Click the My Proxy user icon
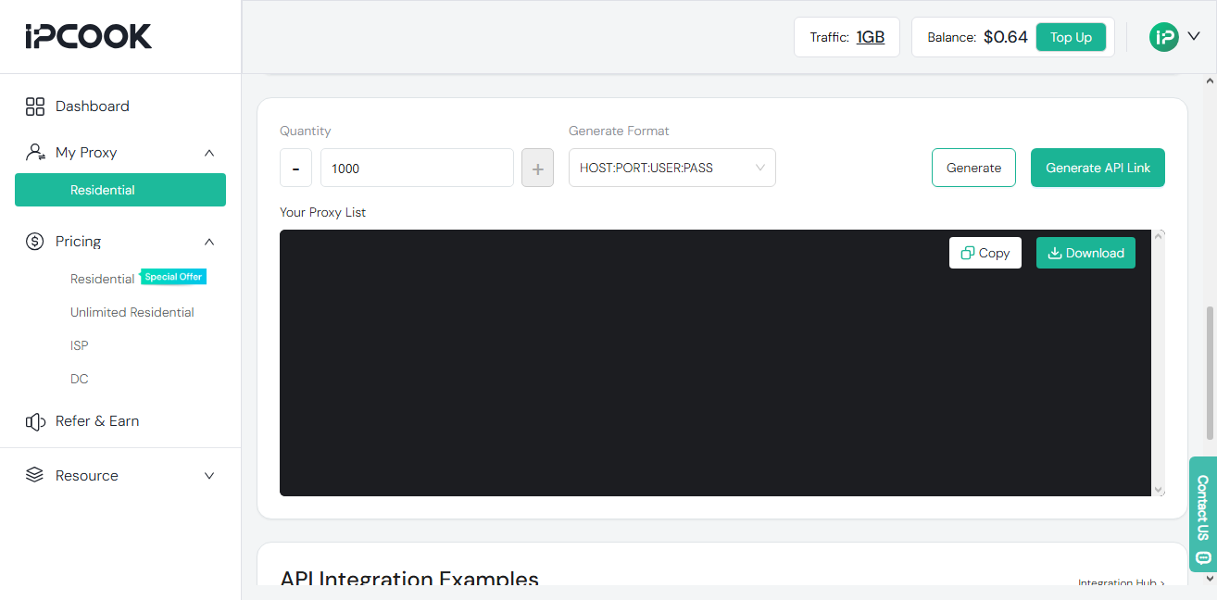This screenshot has width=1217, height=600. (x=35, y=153)
